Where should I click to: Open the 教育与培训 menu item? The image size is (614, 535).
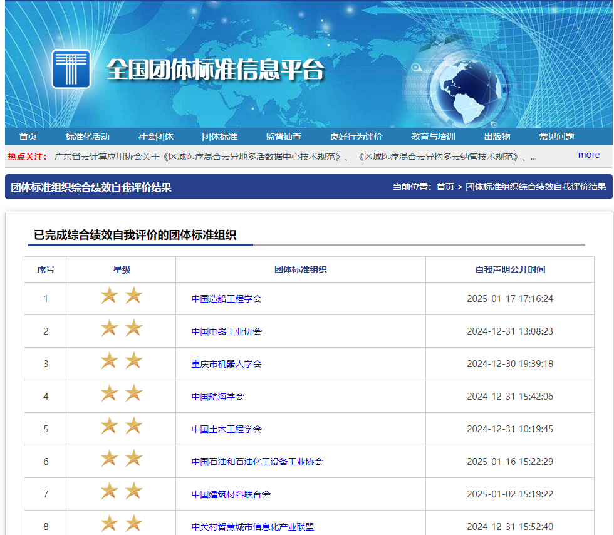click(x=433, y=137)
